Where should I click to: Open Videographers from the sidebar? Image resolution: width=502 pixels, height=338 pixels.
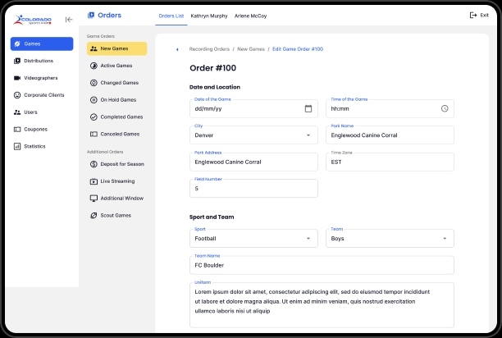coord(41,78)
